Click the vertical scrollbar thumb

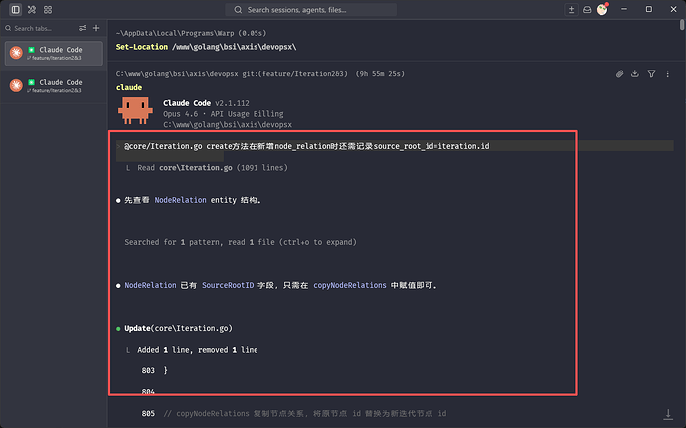coord(682,25)
